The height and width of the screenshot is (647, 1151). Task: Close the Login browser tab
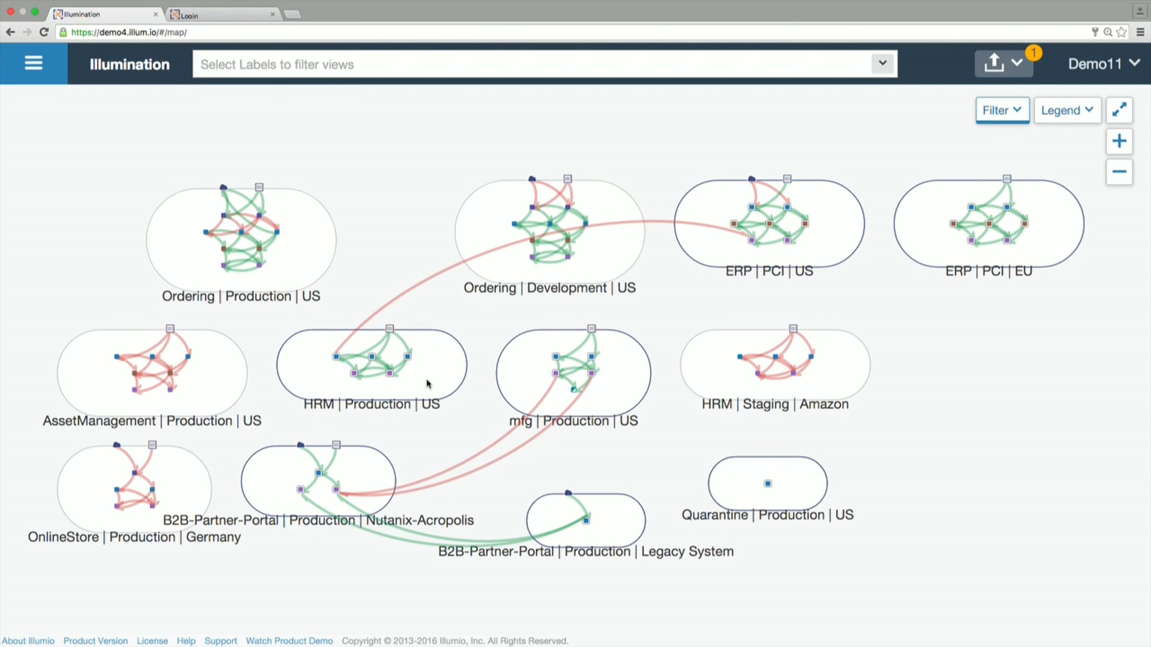click(272, 14)
